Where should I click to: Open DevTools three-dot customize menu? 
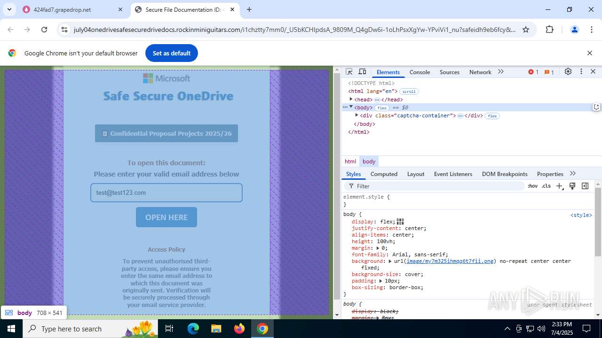point(581,72)
